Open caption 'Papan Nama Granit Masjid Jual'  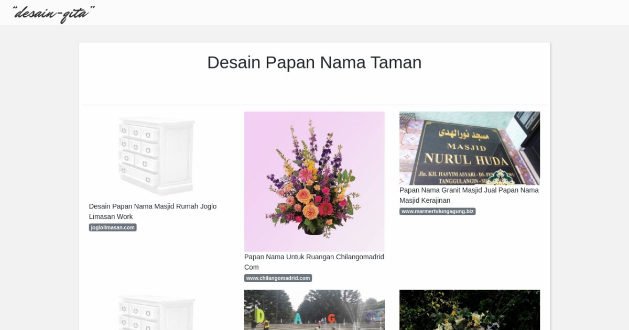(x=469, y=190)
